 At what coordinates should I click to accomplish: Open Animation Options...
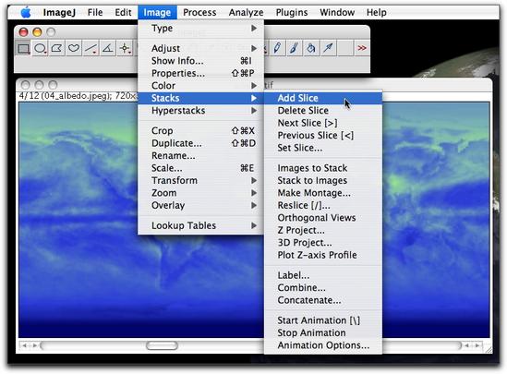323,345
